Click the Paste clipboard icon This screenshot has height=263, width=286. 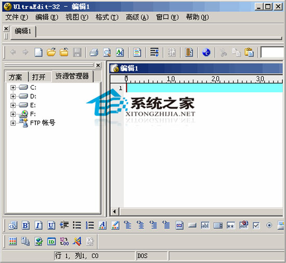click(x=249, y=52)
